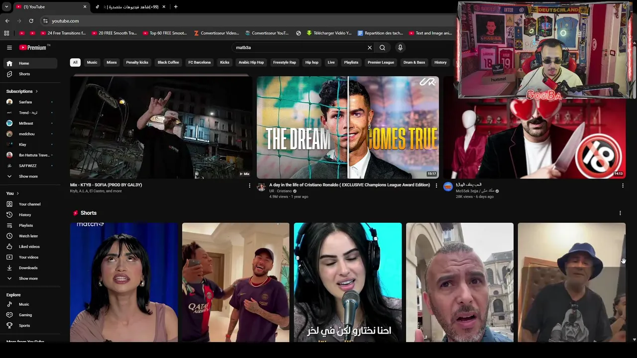The height and width of the screenshot is (358, 637).
Task: Select the Mixes filter chip
Action: [x=111, y=62]
